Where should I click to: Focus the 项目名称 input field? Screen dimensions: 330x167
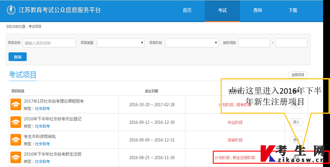pyautogui.click(x=49, y=43)
